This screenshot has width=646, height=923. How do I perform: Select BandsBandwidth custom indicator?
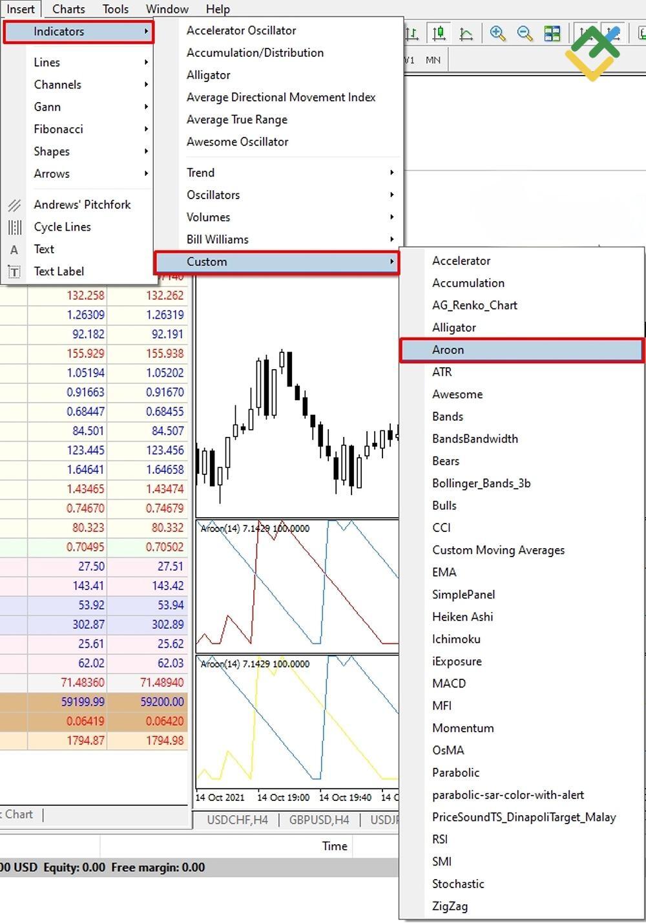point(522,439)
